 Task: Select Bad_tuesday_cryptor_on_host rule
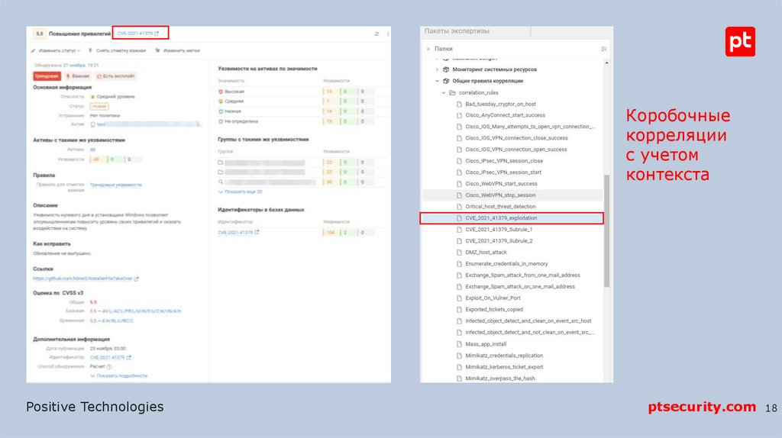(x=500, y=104)
